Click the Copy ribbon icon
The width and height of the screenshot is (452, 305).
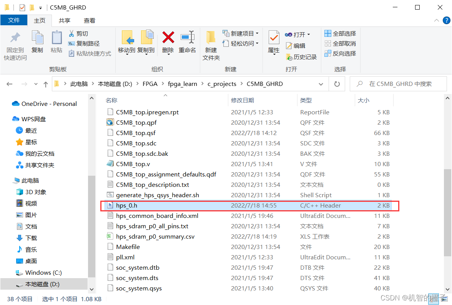(x=37, y=42)
